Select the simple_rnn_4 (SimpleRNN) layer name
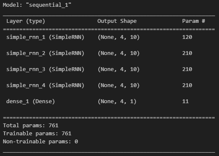 [45, 85]
